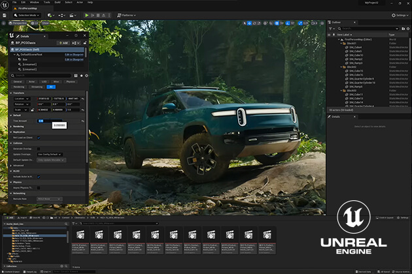Select the translate gizmo tool in viewport

click(249, 23)
